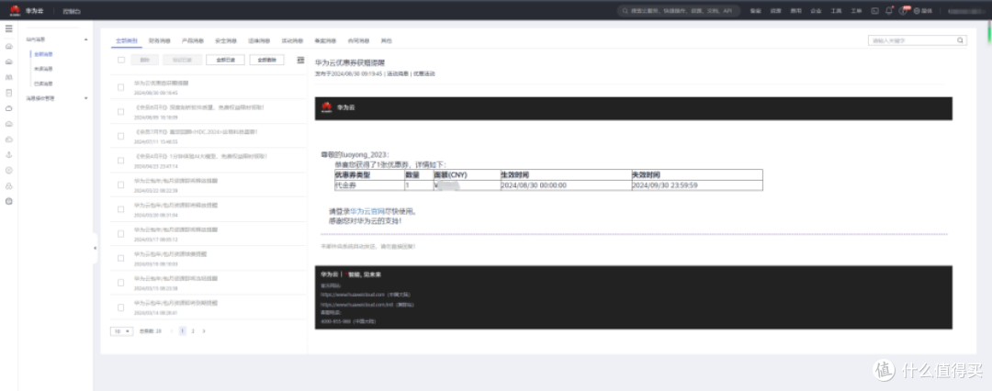Click the blurred account name in header
This screenshot has height=391, width=992.
[966, 11]
